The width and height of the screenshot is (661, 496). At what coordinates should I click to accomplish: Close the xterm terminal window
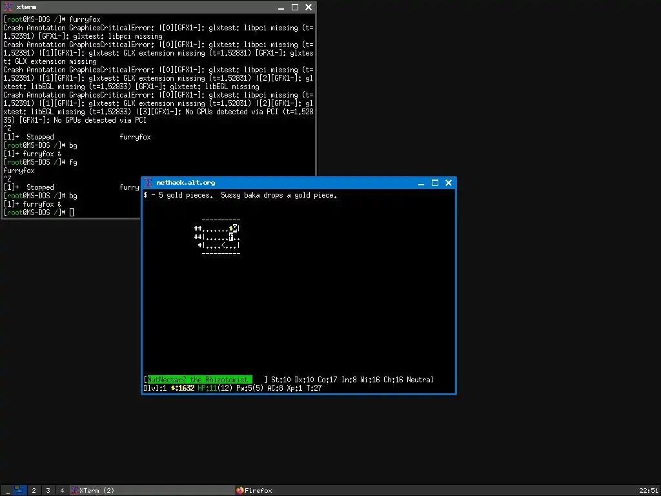click(309, 7)
